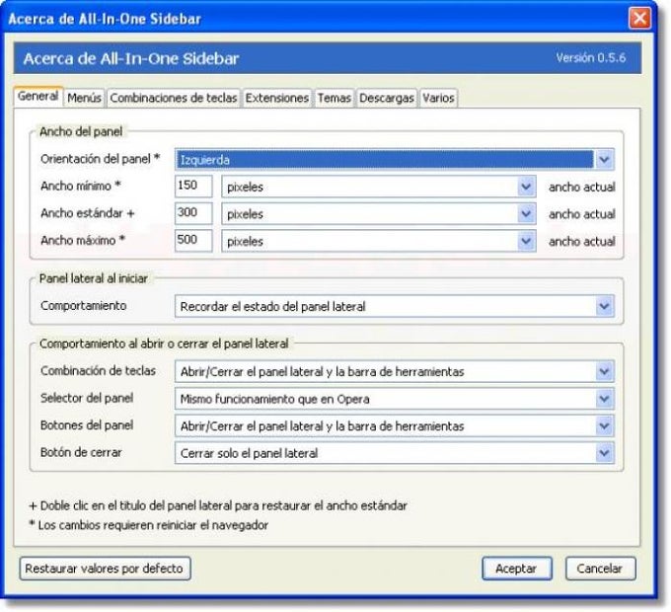Confirm with the Aceptar button
Image resolution: width=671 pixels, height=612 pixels.
(516, 569)
